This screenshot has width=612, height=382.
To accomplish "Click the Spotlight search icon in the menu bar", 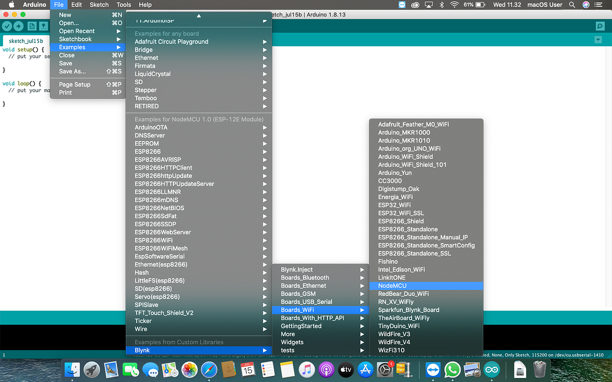I will point(572,5).
